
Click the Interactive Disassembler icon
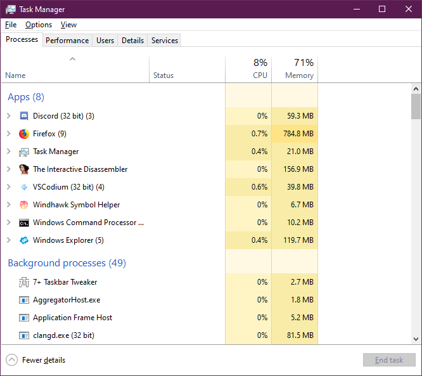[x=24, y=169]
